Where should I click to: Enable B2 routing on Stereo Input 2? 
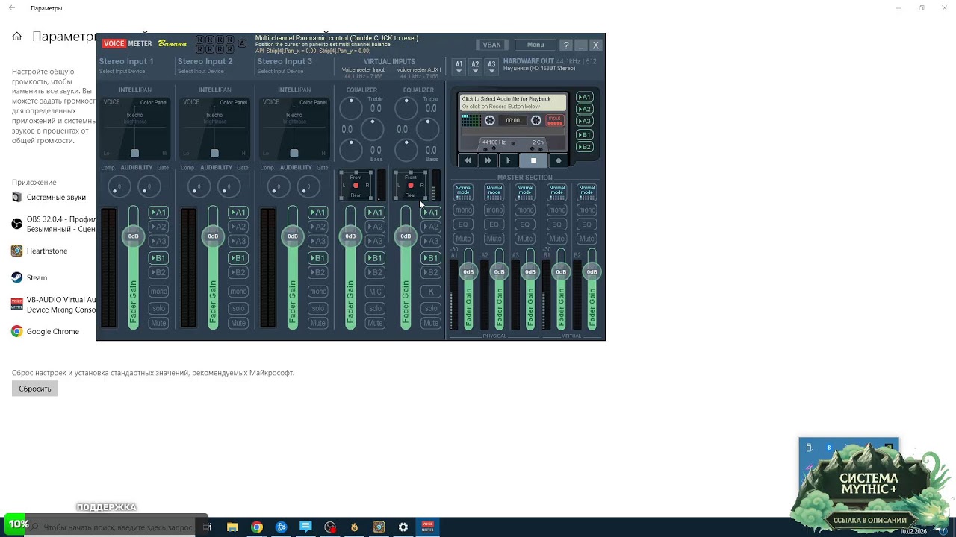[238, 273]
